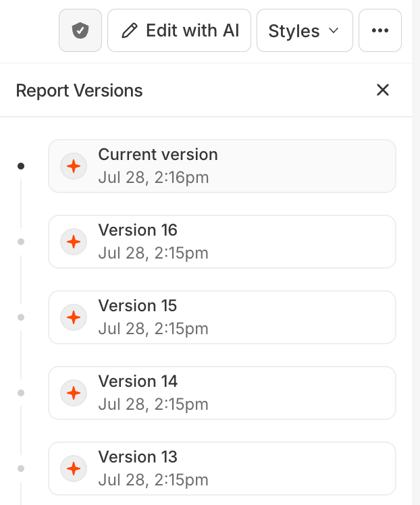Screen dimensions: 420x505
Task: Click the sparkle icon beside Version 14
Action: (74, 393)
